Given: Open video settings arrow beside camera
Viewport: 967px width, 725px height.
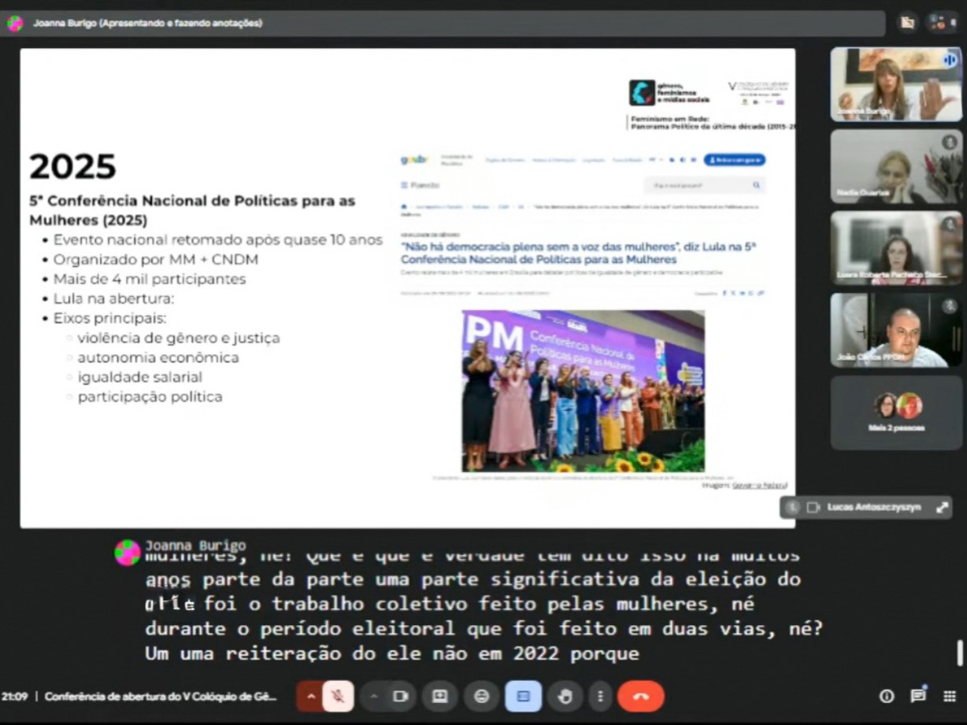Looking at the screenshot, I should coord(374,697).
